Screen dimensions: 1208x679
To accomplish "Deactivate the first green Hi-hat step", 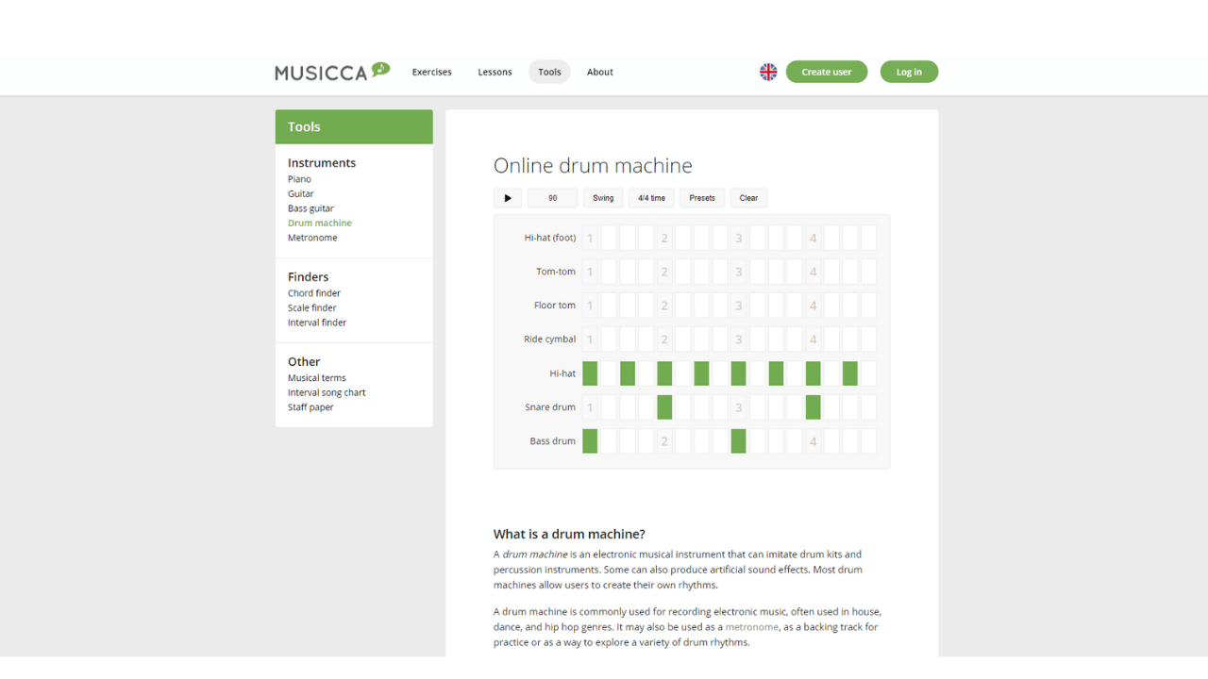I will point(590,373).
